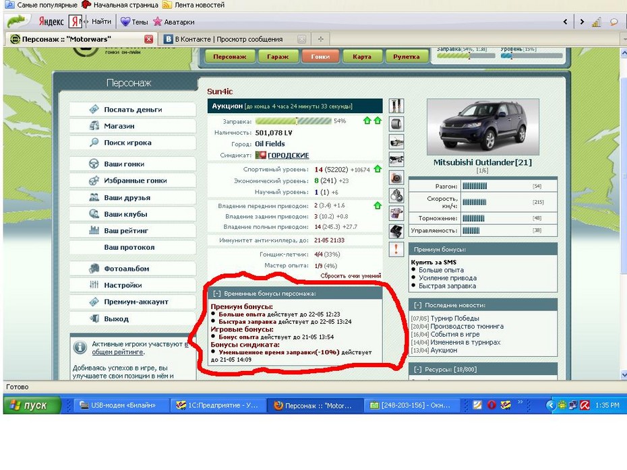This screenshot has width=627, height=470.
Task: Switch to the В Контакте browser tab
Action: (x=234, y=39)
